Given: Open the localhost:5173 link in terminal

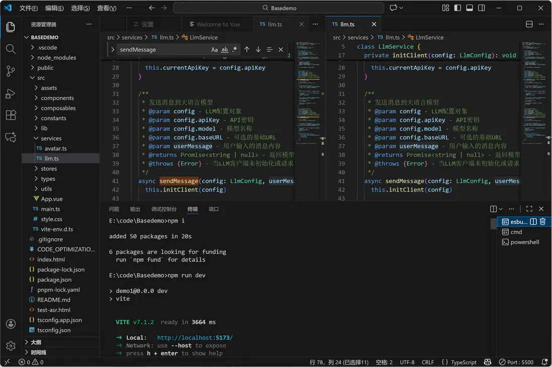Looking at the screenshot, I should click(x=195, y=338).
